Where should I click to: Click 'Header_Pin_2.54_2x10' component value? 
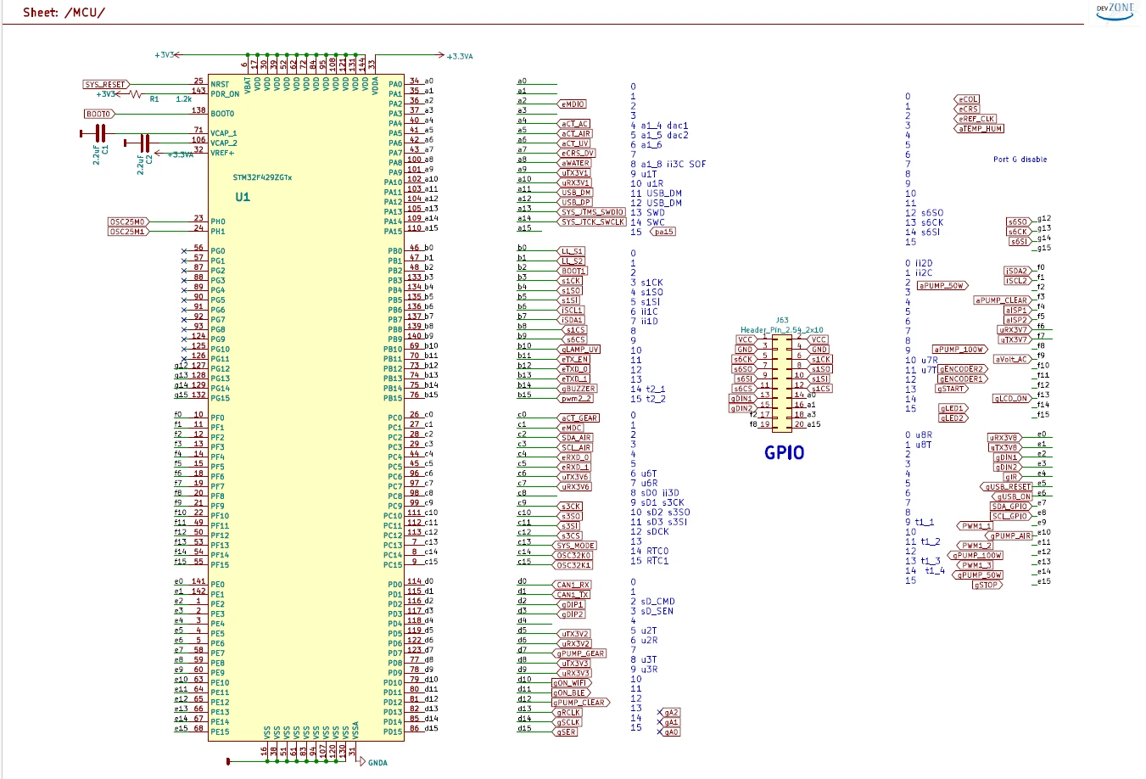(781, 330)
